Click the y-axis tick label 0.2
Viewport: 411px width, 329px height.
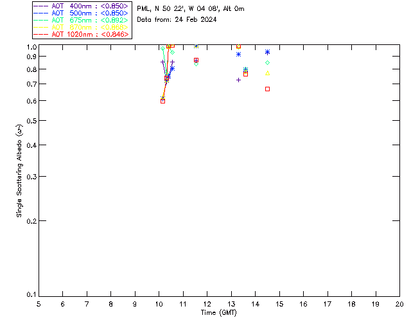pyautogui.click(x=31, y=221)
